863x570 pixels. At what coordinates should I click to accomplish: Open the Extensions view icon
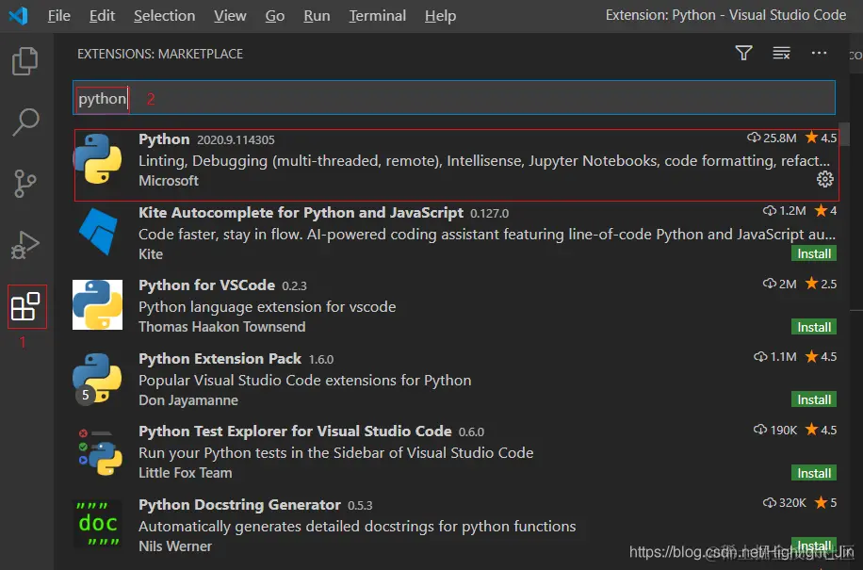(25, 306)
